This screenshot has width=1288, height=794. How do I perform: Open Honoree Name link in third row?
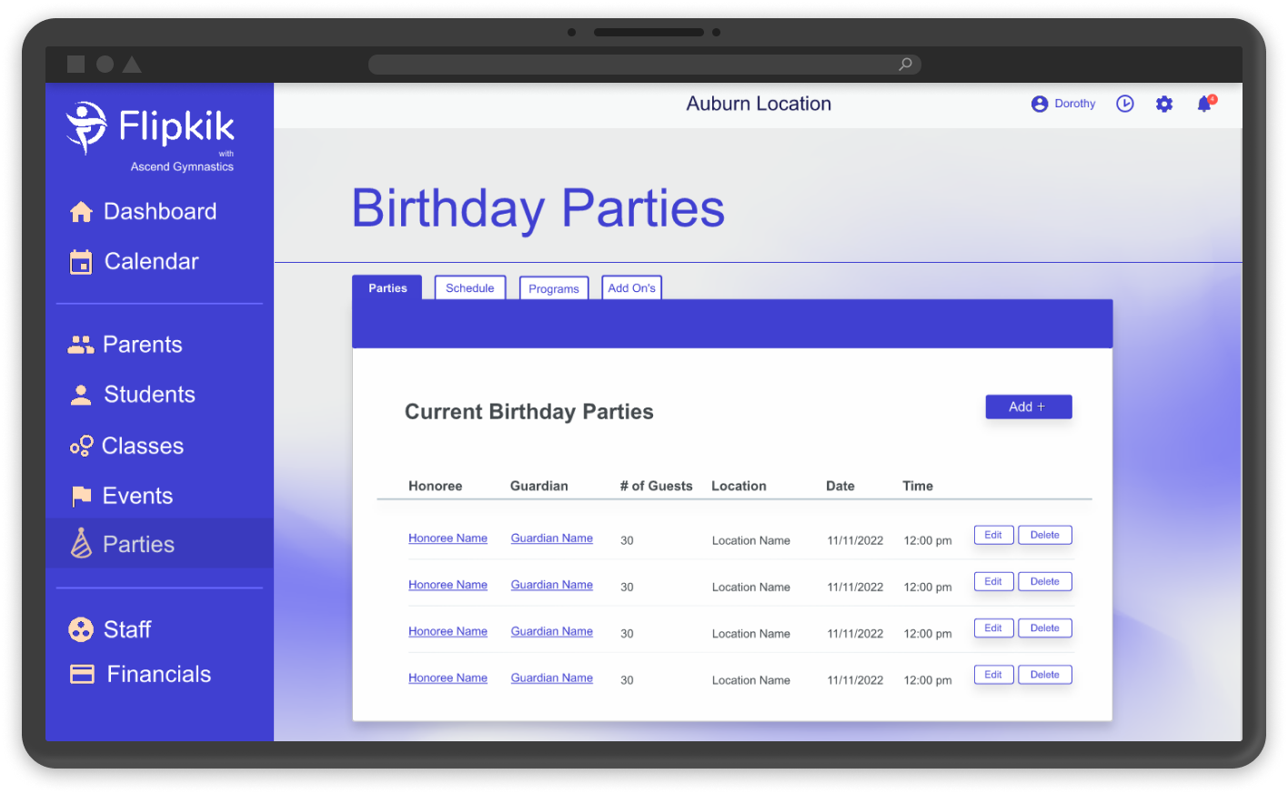coord(448,631)
